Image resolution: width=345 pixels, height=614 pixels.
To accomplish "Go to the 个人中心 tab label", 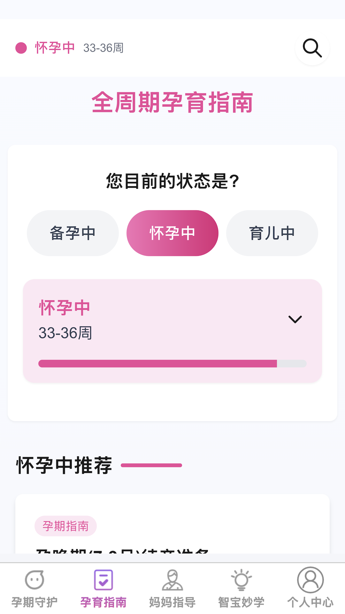I will point(310,602).
